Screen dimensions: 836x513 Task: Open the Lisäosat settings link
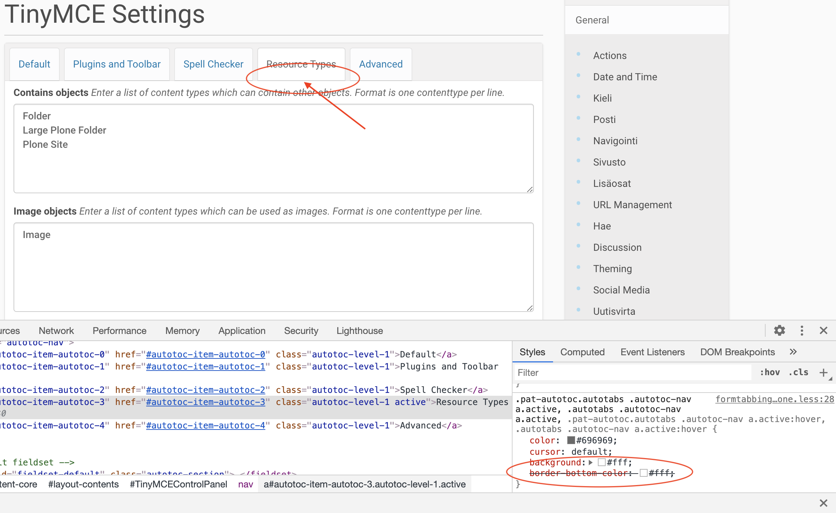(x=612, y=183)
